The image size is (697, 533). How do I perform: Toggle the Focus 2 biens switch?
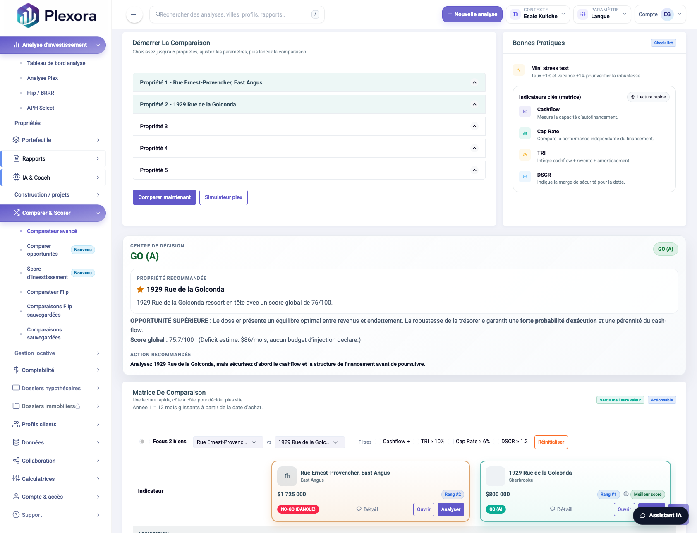click(144, 442)
